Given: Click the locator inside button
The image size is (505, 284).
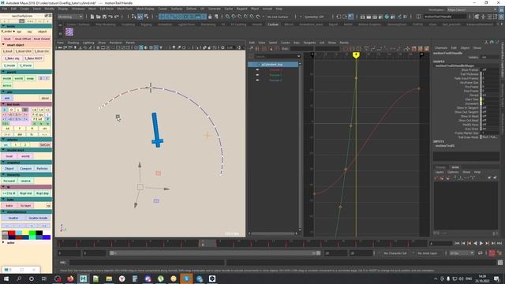Looking at the screenshot, I should [x=38, y=219].
